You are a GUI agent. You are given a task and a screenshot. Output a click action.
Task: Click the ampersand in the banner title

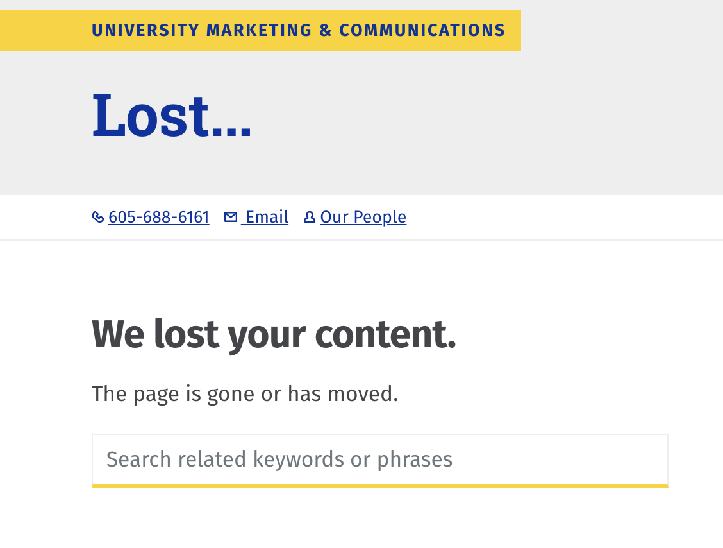326,30
